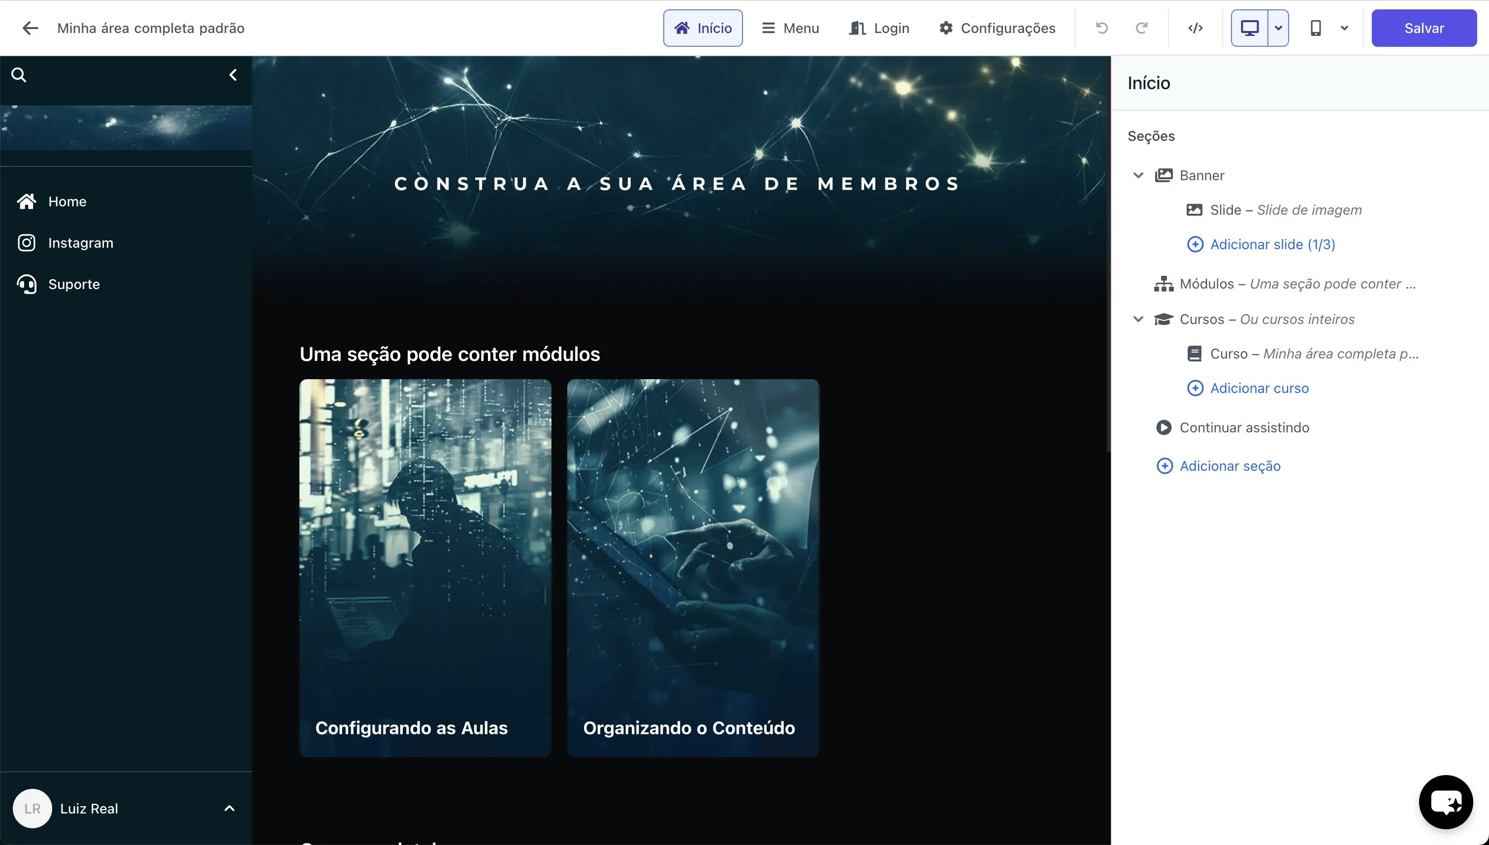1489x845 pixels.
Task: Collapse the Cursos section in Seções
Action: click(x=1138, y=319)
